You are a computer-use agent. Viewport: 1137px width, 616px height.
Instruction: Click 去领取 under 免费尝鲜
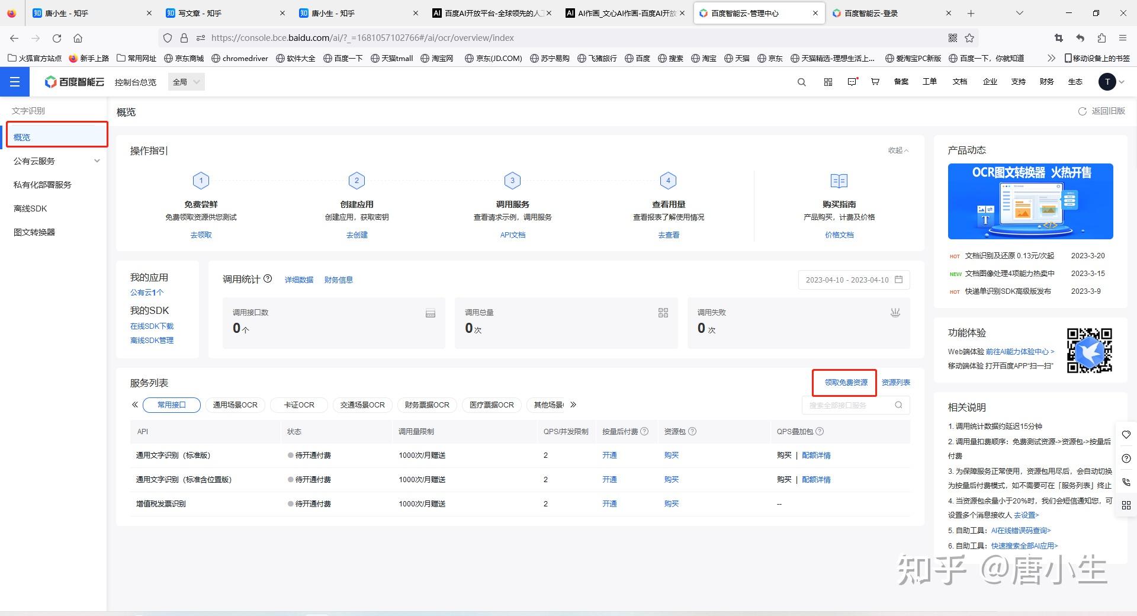[201, 235]
